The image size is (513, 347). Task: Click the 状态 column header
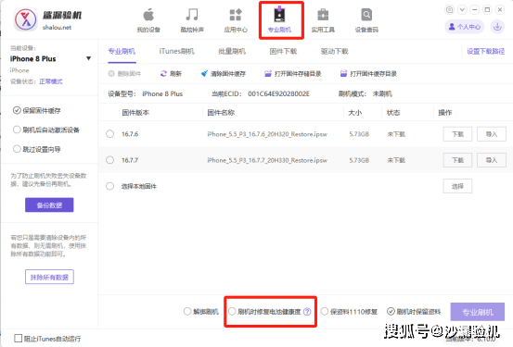click(x=393, y=113)
